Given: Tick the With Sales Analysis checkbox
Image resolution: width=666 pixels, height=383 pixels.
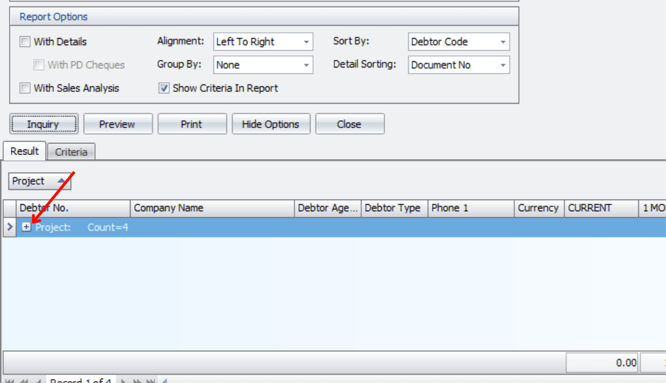Looking at the screenshot, I should (25, 88).
